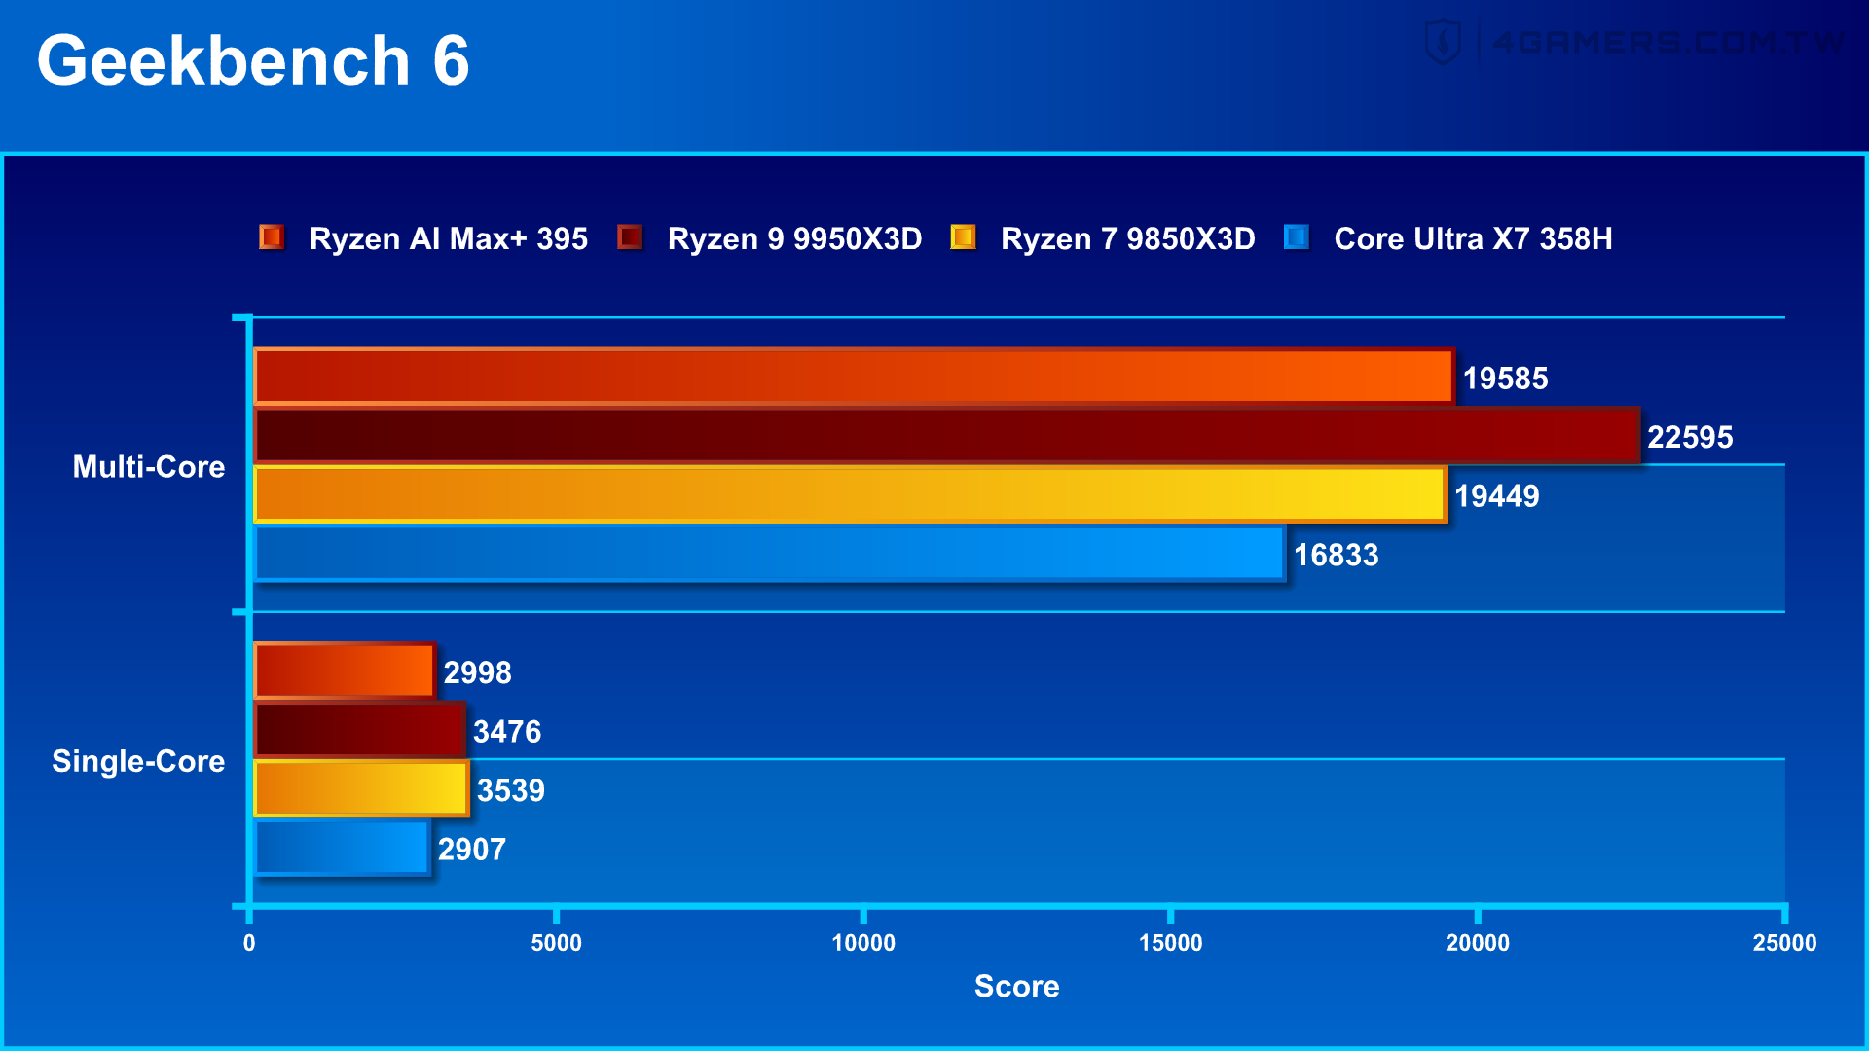The height and width of the screenshot is (1051, 1869).
Task: Click the Ryzen AI Max+ 395 legend swatch
Action: coord(272,237)
